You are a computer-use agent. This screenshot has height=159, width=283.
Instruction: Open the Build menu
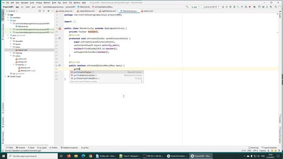pos(54,3)
